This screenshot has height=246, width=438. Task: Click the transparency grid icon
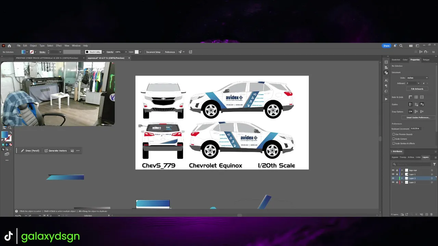tap(422, 97)
